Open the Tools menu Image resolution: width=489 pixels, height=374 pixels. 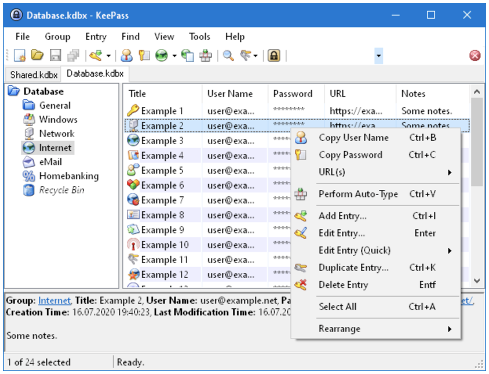[199, 36]
